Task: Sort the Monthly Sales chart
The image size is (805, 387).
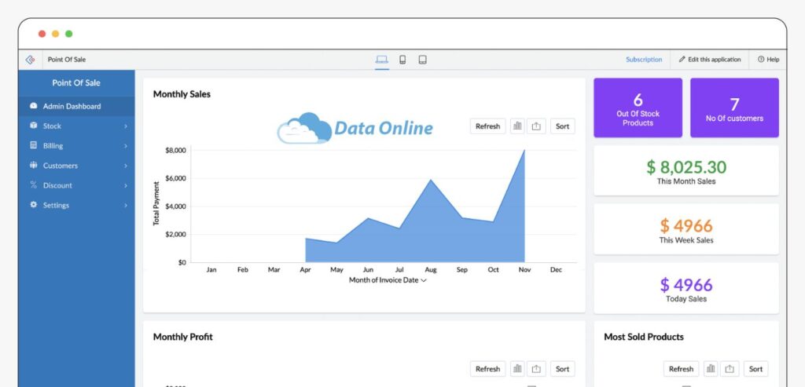Action: 563,126
